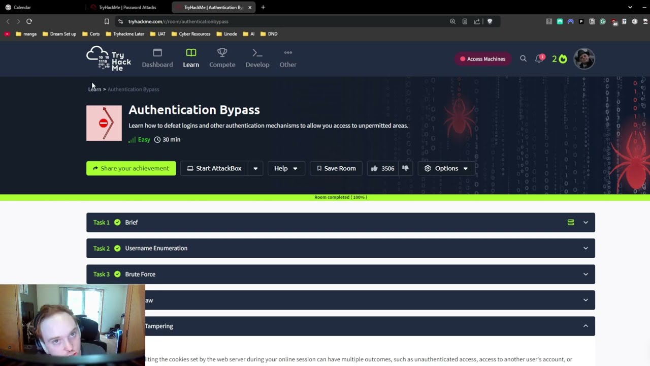Viewport: 650px width, 366px height.
Task: Go back in browser history
Action: (x=8, y=21)
